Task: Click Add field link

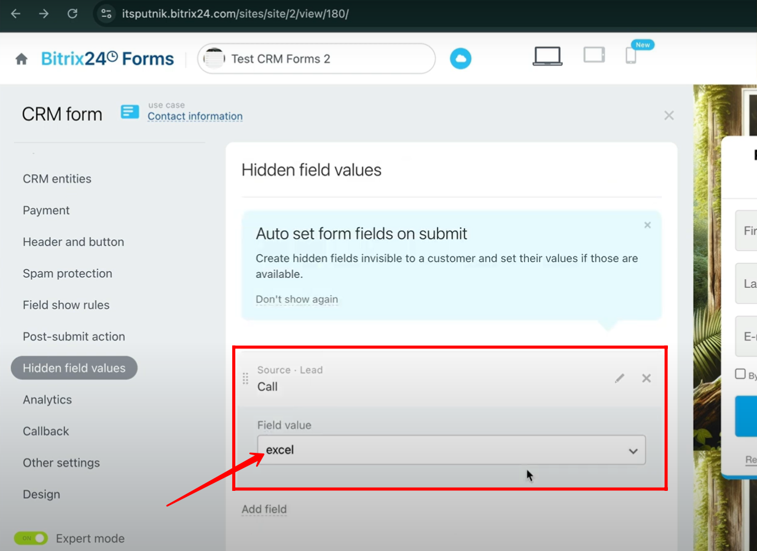Action: [264, 509]
